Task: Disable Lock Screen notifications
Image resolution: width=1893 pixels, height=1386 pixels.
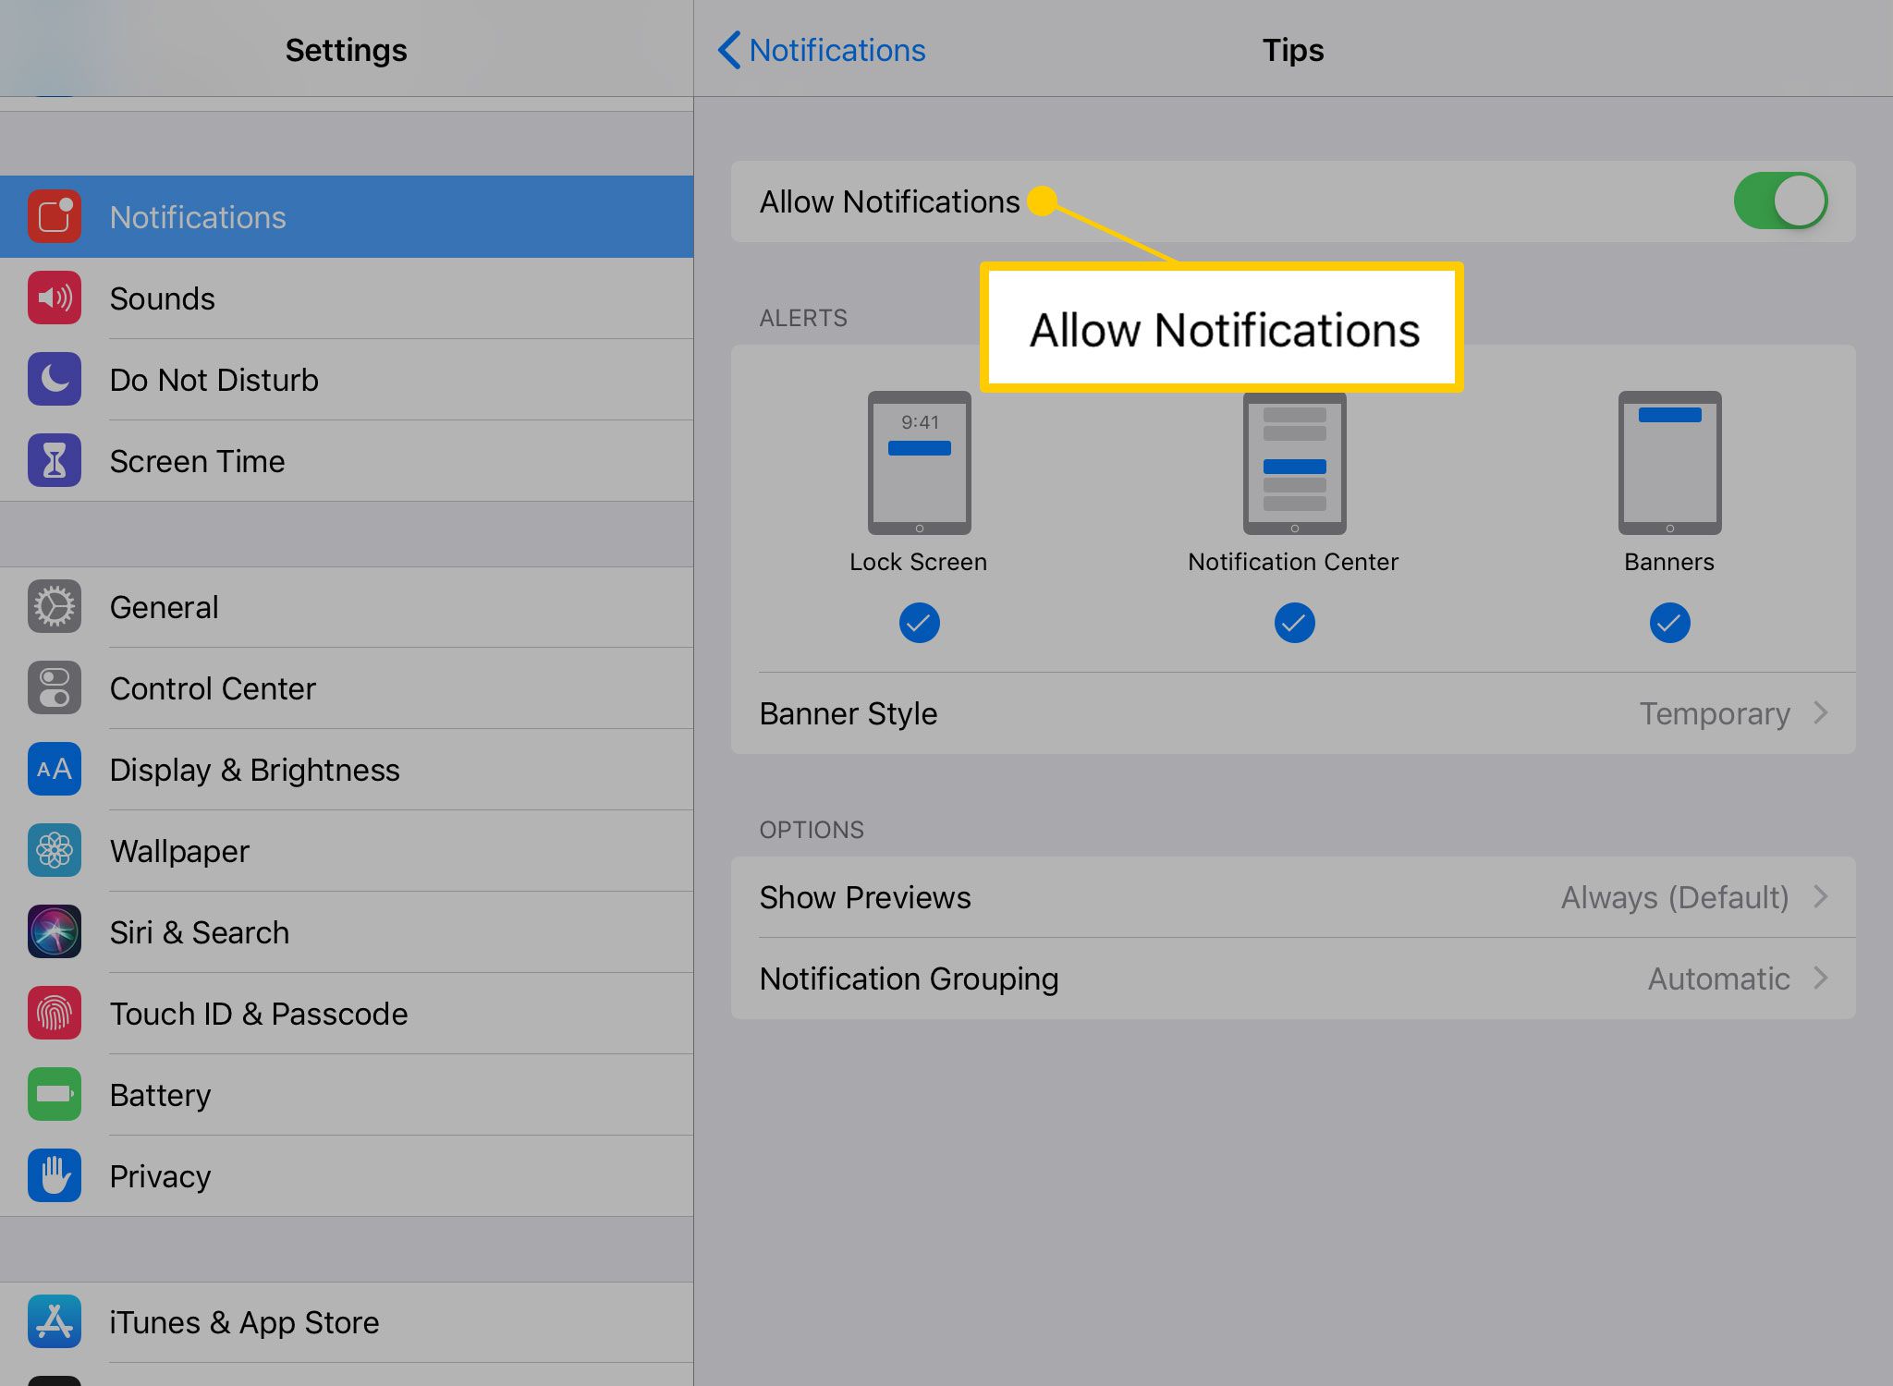Action: coord(917,622)
